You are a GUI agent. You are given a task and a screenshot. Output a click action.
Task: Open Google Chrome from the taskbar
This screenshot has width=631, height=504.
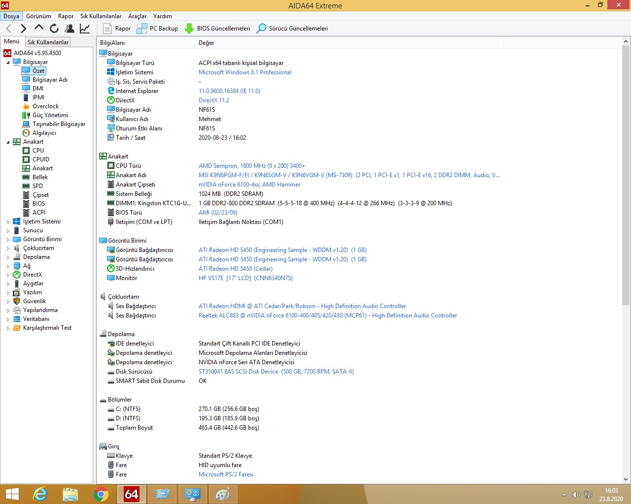point(101,494)
